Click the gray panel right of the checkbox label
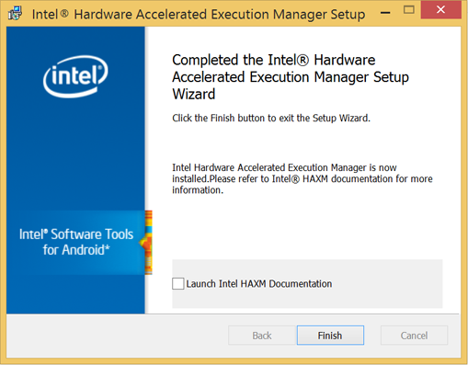 point(387,284)
